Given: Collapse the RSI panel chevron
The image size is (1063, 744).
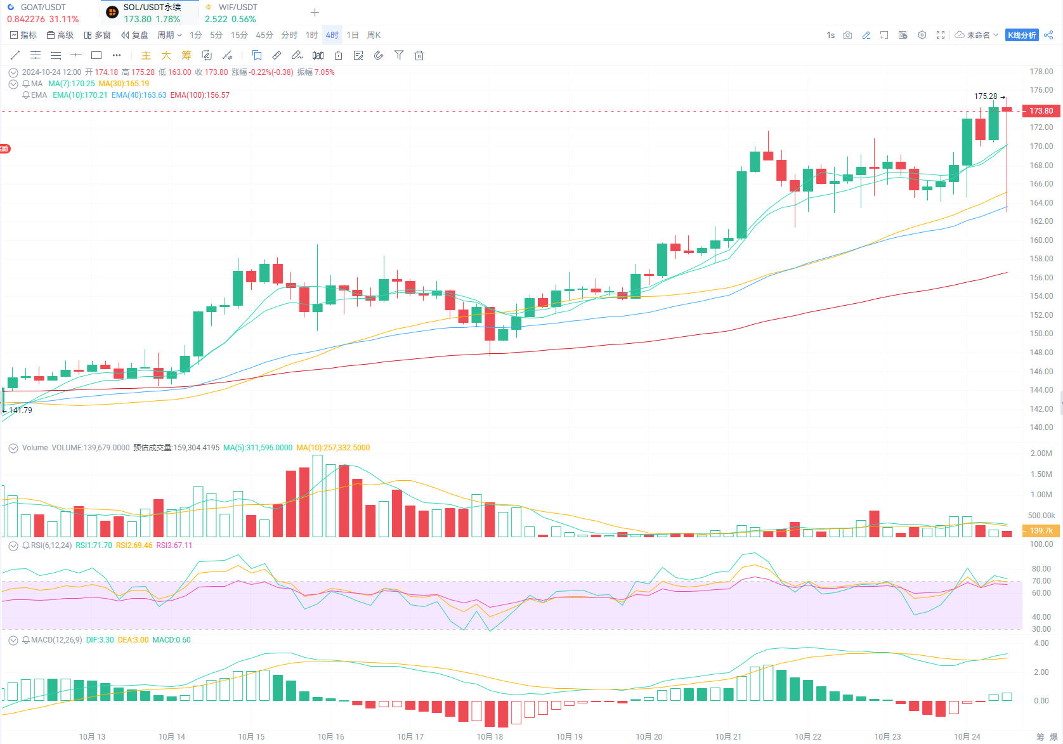Looking at the screenshot, I should click(x=13, y=545).
